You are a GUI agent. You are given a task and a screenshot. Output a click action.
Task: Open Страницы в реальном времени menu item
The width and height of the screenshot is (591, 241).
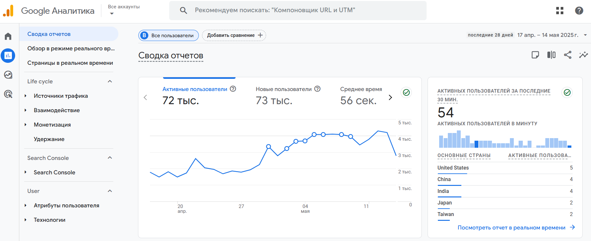70,63
